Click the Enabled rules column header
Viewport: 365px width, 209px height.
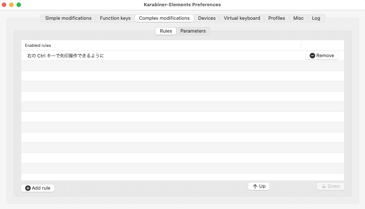coord(161,45)
